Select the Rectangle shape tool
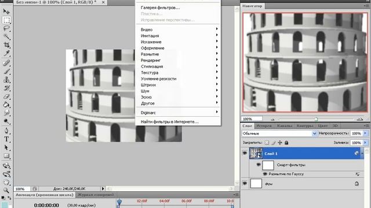This screenshot has width=371, height=208. [6, 156]
